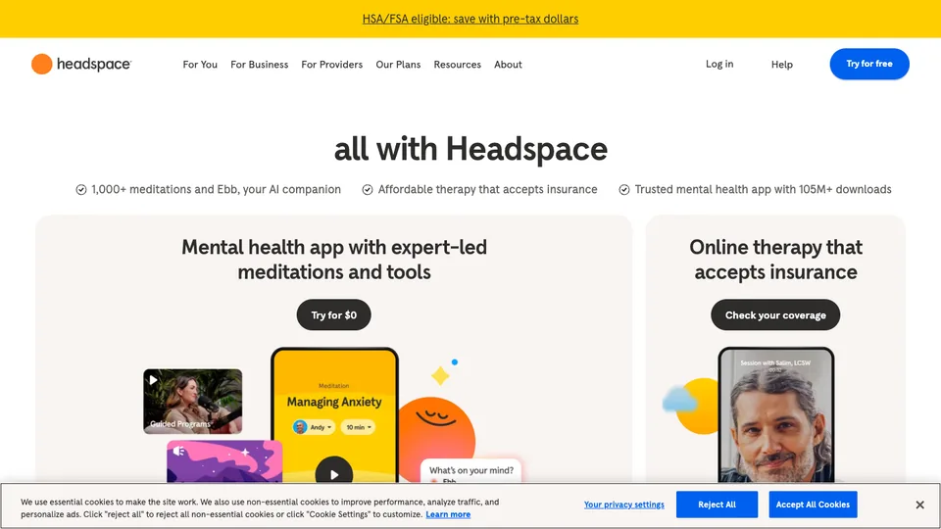Open the Andy teacher dropdown

tap(313, 427)
